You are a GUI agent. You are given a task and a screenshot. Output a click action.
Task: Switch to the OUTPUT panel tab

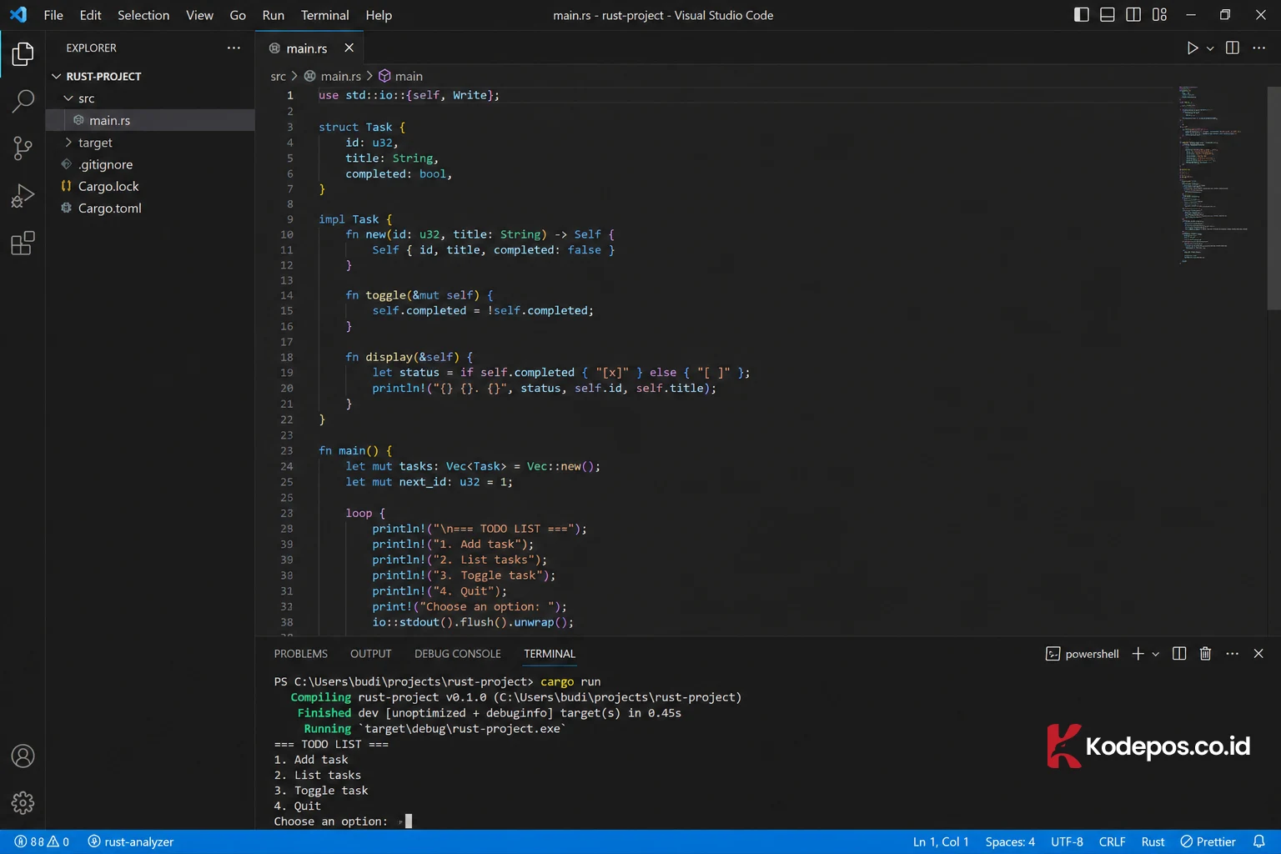(x=371, y=654)
